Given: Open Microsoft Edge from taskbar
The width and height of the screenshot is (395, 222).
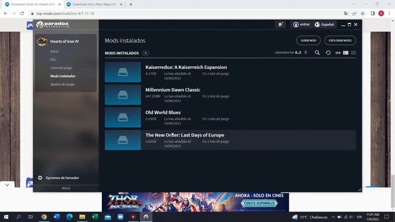Looking at the screenshot, I should 70,216.
